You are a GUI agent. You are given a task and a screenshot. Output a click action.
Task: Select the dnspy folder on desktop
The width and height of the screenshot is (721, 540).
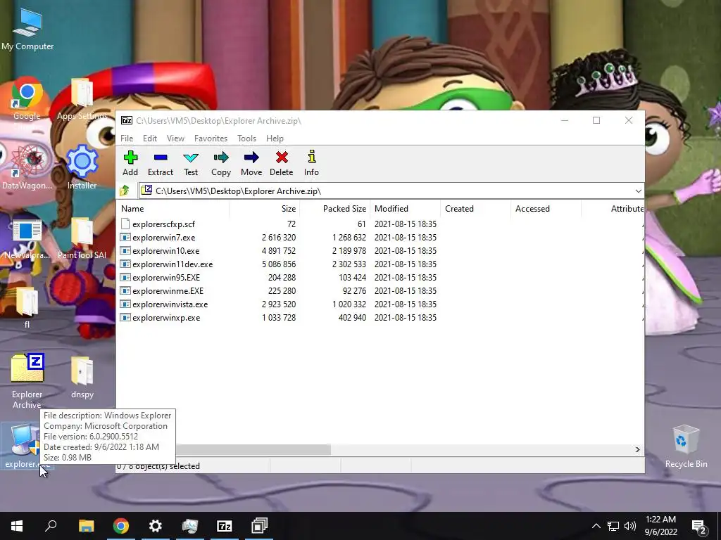click(x=82, y=377)
